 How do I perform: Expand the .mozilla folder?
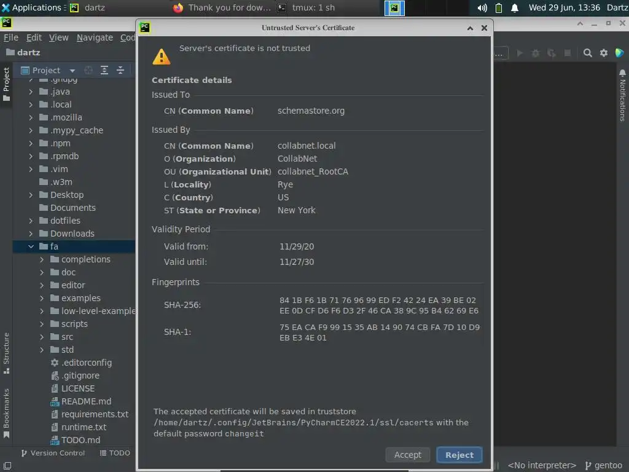pos(31,117)
